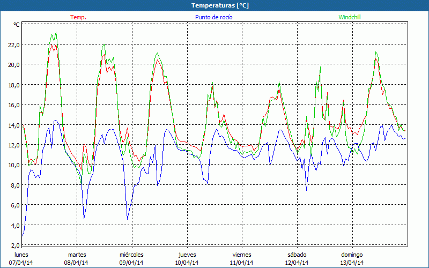Click the 07/04/14 date label
Viewport: 429px width, 268px height.
coord(21,263)
